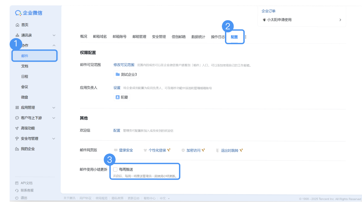Click the icon beside 小太阳申请使用
Viewport: 362px width, 202px height.
(x=264, y=20)
